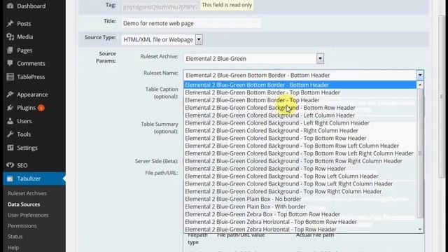This screenshot has width=448, height=252.
Task: Select Colored Background - Left Column Header
Action: click(300, 115)
